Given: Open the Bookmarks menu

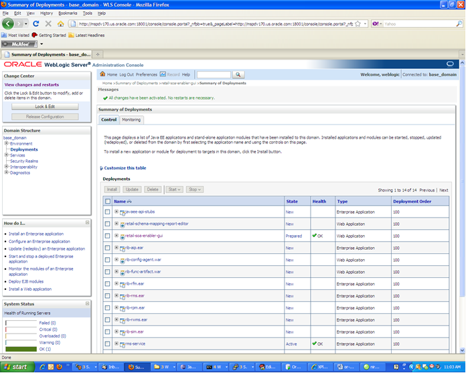Looking at the screenshot, I should pyautogui.click(x=68, y=13).
